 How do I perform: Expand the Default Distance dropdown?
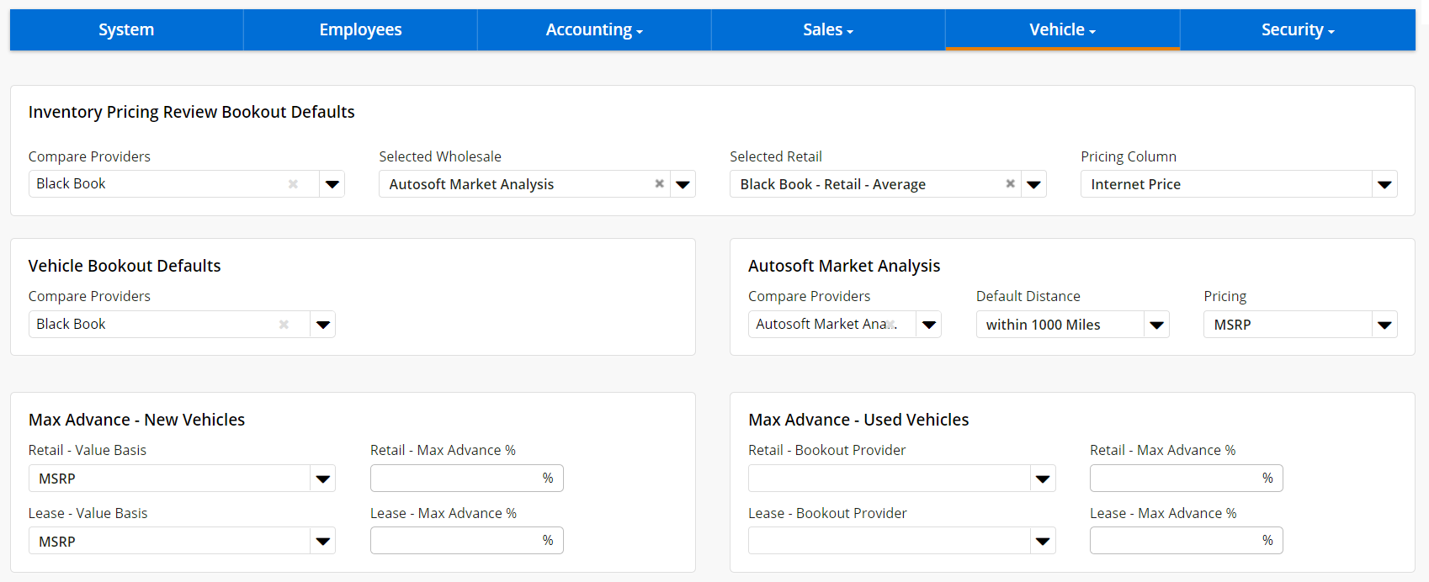pyautogui.click(x=1156, y=325)
